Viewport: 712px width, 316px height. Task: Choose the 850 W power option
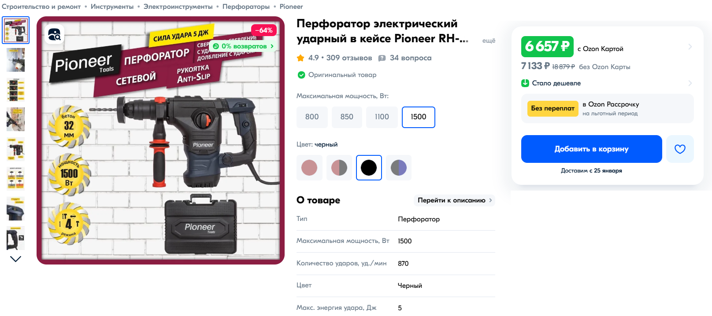coord(347,117)
